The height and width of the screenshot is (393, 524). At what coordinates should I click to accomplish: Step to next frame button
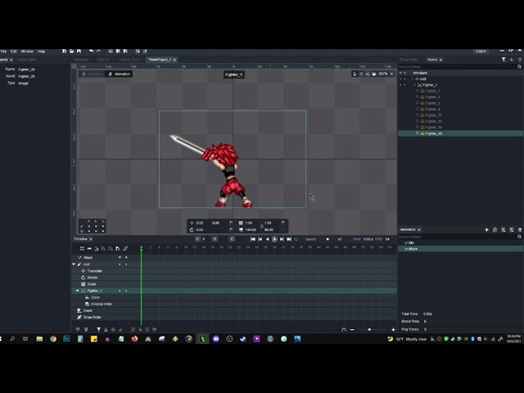282,239
